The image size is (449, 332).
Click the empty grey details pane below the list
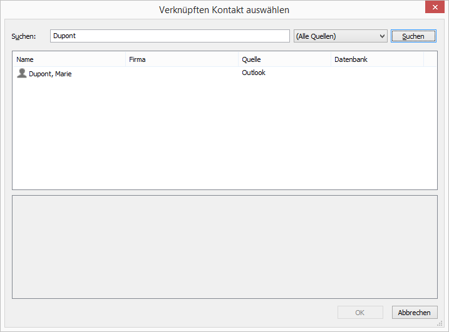coord(224,246)
